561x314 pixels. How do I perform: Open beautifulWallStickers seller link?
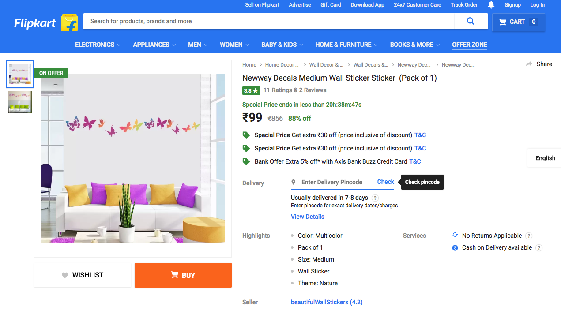[326, 302]
